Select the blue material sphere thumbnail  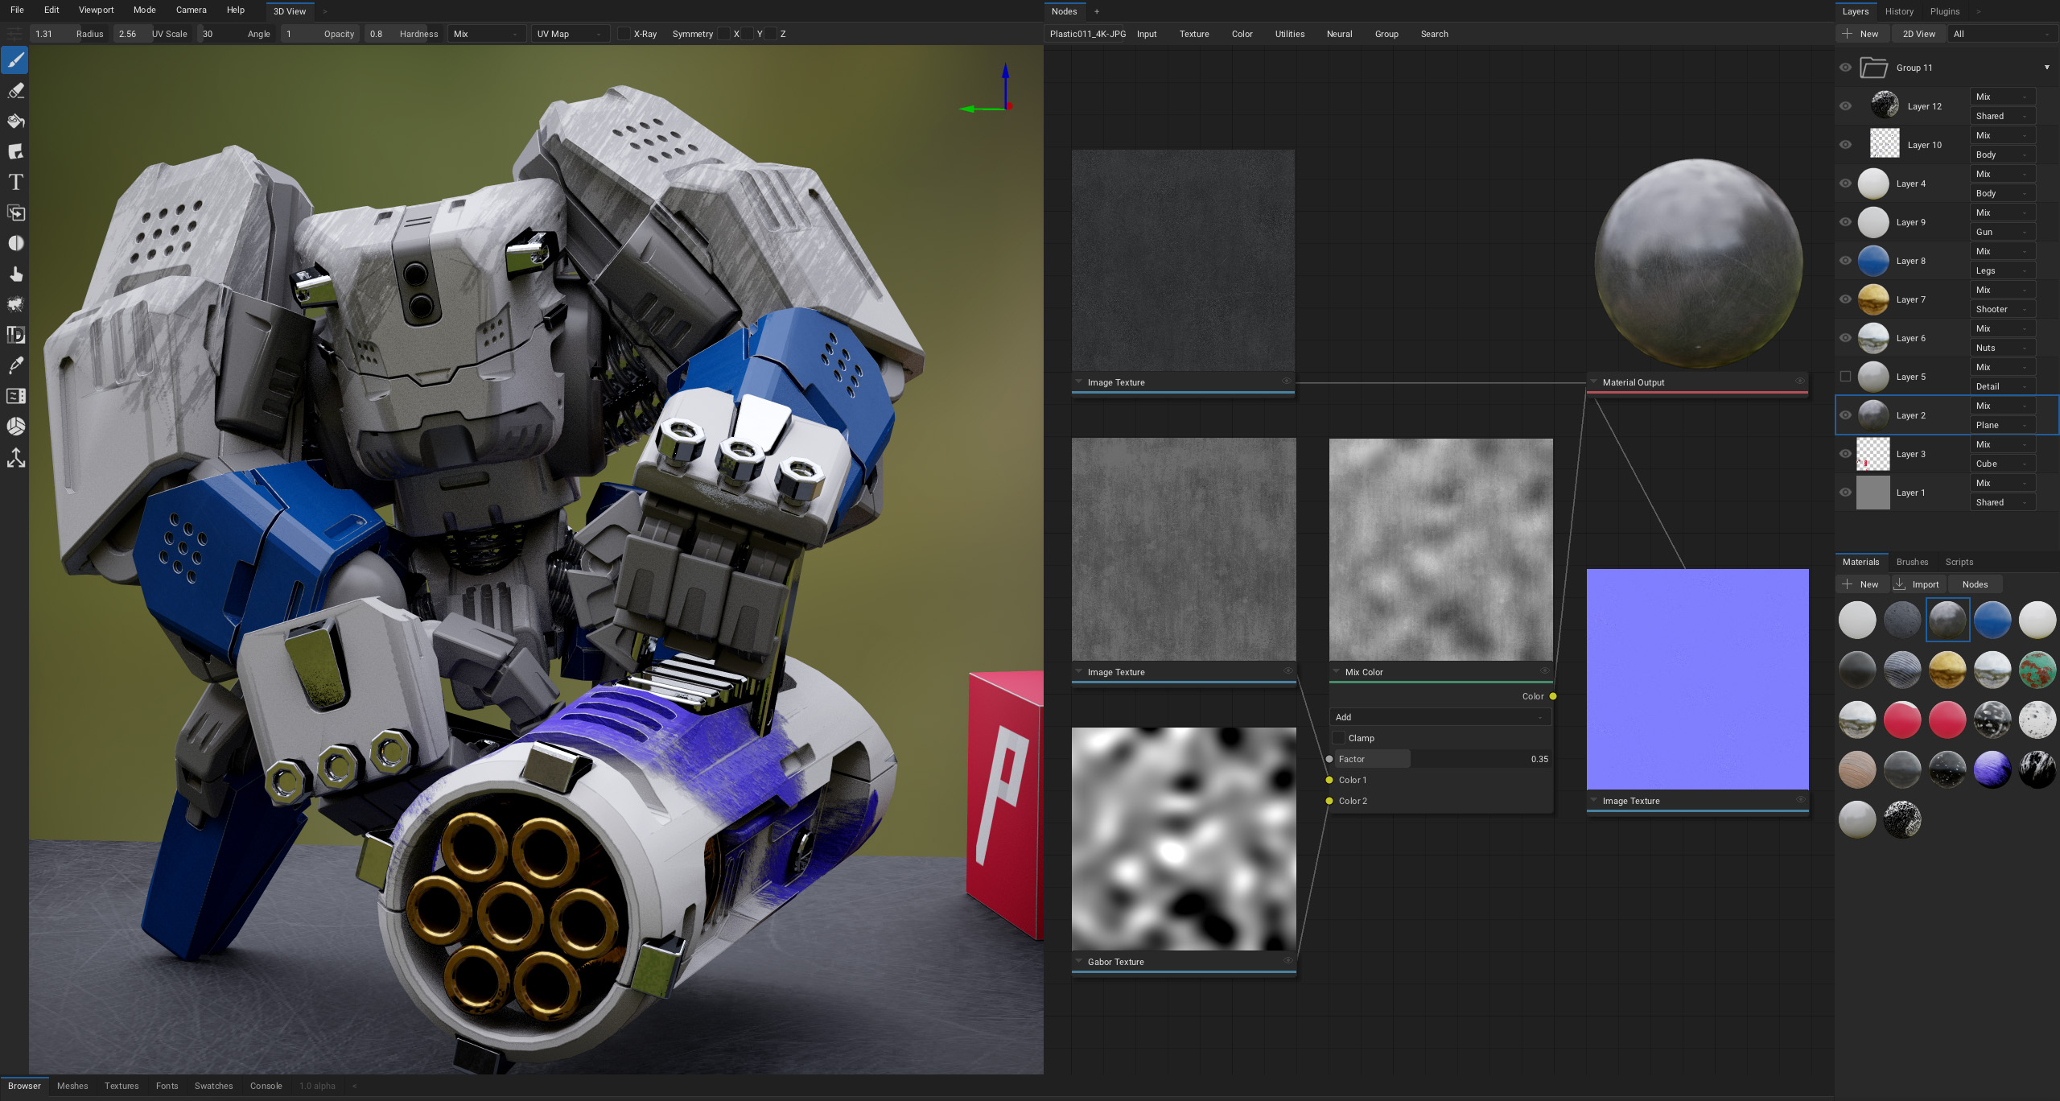point(1992,620)
